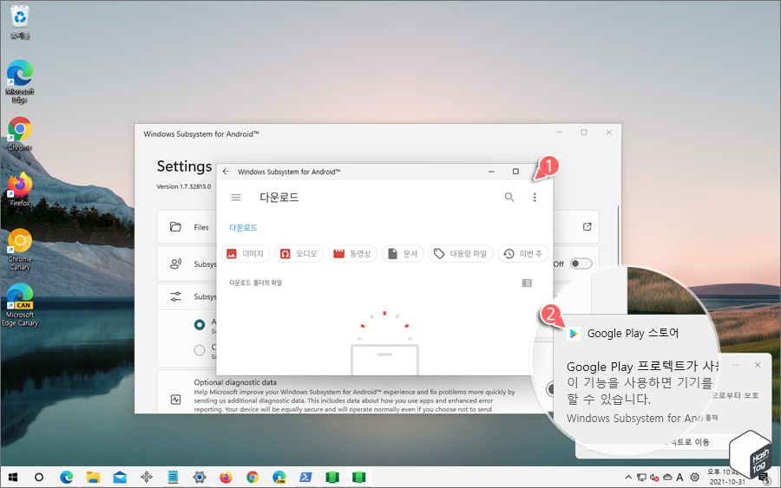Open File Explorer from the taskbar
The image size is (781, 488).
tap(93, 478)
